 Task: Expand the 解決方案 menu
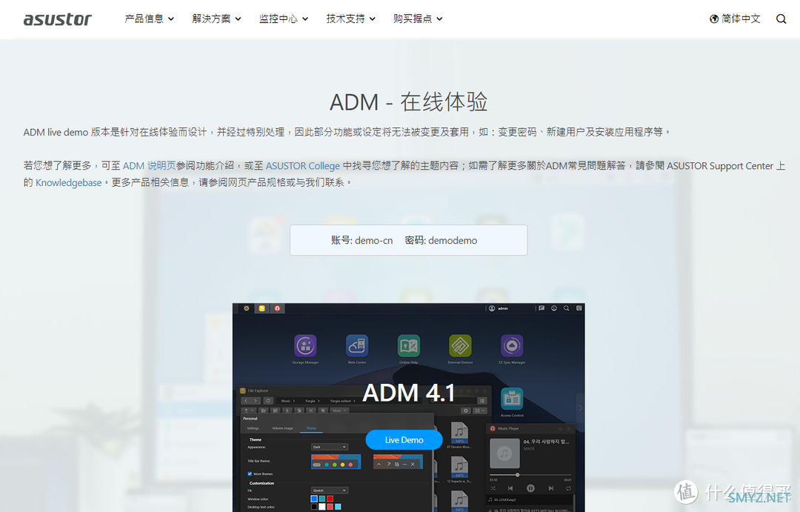point(216,19)
